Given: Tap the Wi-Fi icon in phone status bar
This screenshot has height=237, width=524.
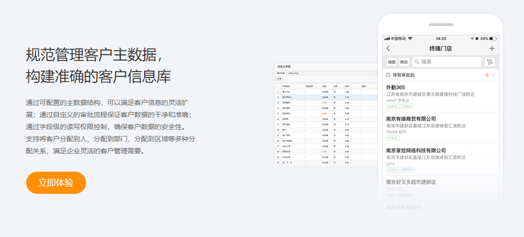Looking at the screenshot, I should (x=410, y=39).
